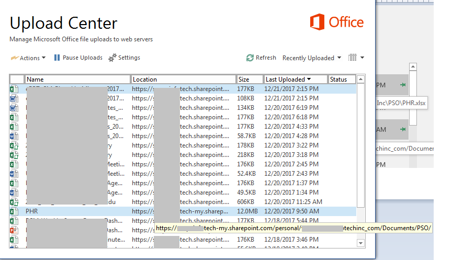Click Excel icon of the 12/18/2017 3:46 PM row

point(14,240)
